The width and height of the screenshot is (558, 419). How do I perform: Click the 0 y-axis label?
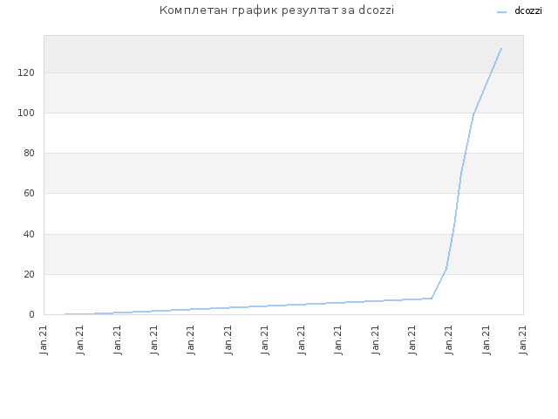click(x=31, y=314)
